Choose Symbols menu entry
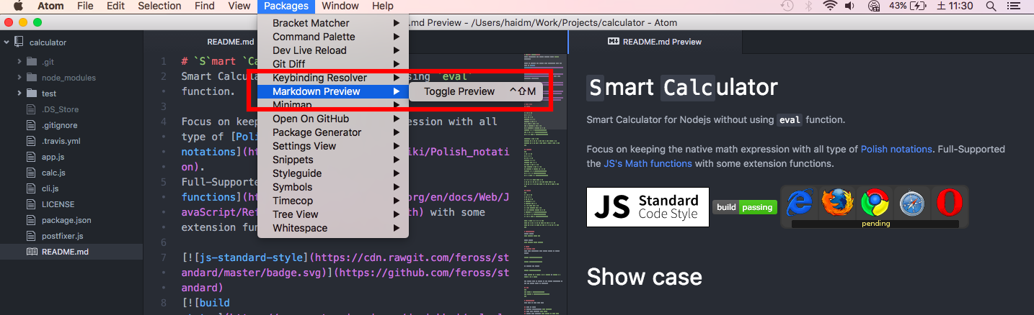This screenshot has height=315, width=1034. [333, 187]
